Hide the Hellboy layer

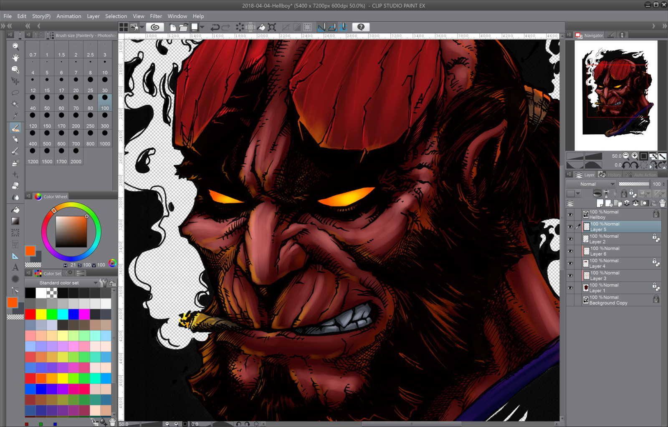(x=570, y=215)
